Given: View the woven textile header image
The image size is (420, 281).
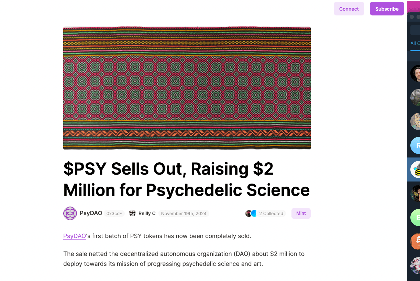Looking at the screenshot, I should pos(187,88).
